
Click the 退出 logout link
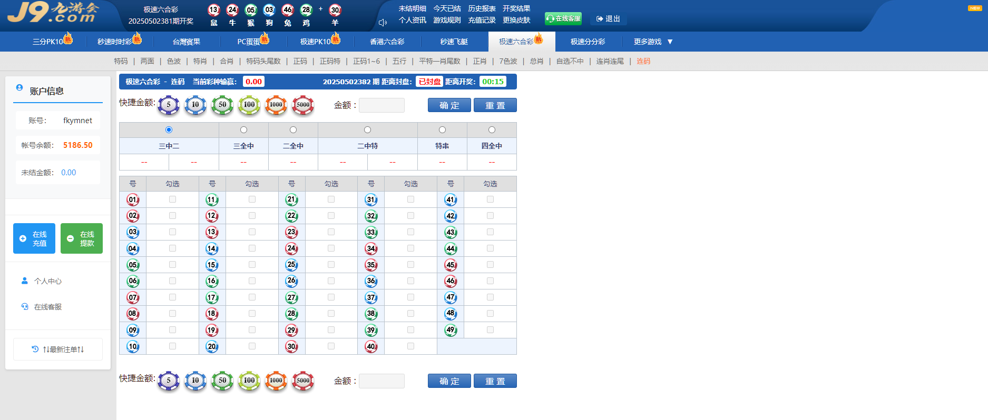[608, 18]
